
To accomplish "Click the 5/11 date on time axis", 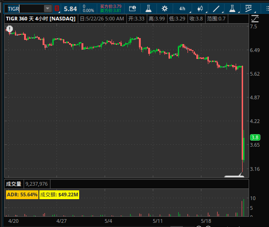I will click(158, 221).
